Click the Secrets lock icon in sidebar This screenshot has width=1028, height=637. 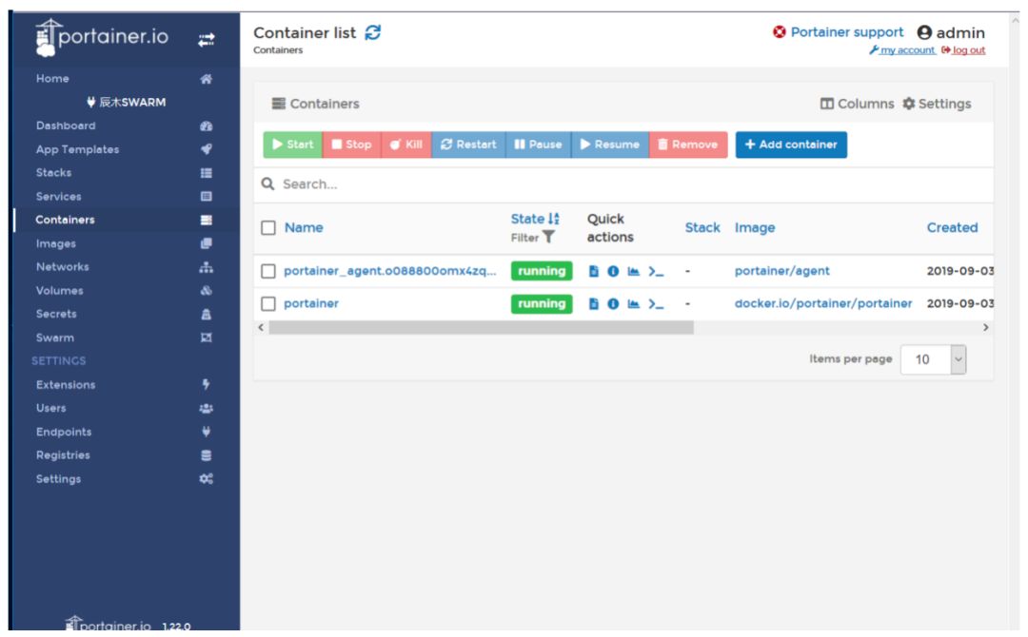(206, 315)
